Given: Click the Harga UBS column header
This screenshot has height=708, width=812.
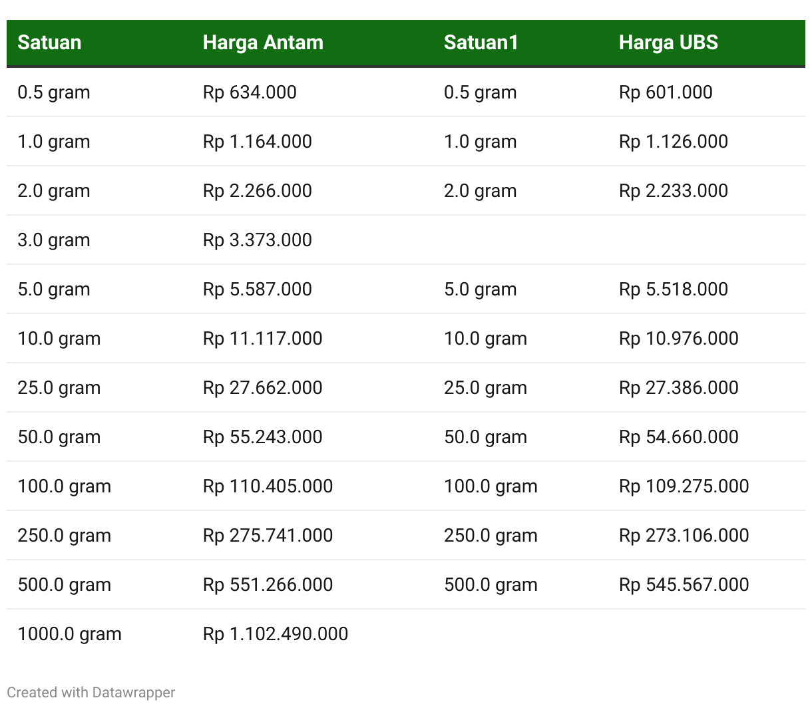Looking at the screenshot, I should pyautogui.click(x=668, y=43).
